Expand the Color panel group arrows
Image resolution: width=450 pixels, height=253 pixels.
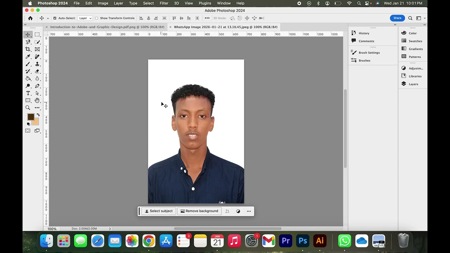click(x=425, y=25)
